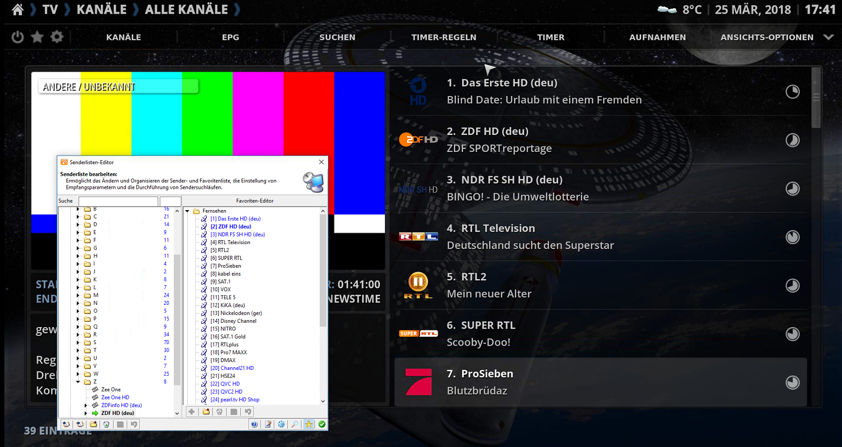
Task: Open the power menu icon
Action: (x=17, y=37)
